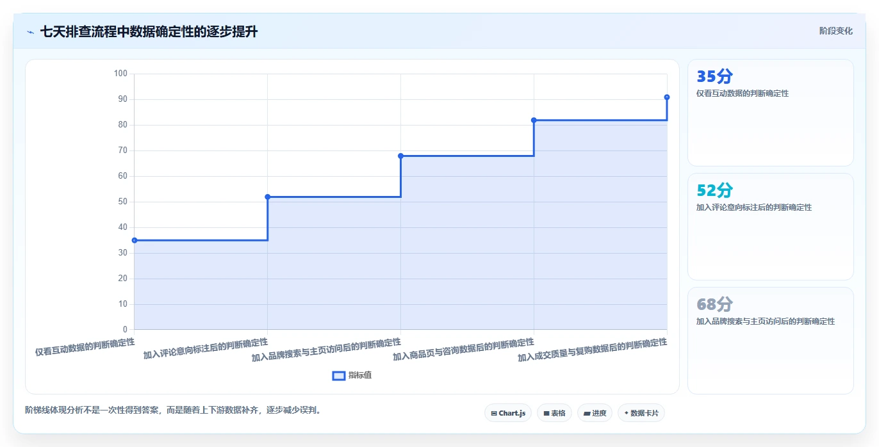Click the data point at value 91
The width and height of the screenshot is (879, 447).
(x=667, y=97)
